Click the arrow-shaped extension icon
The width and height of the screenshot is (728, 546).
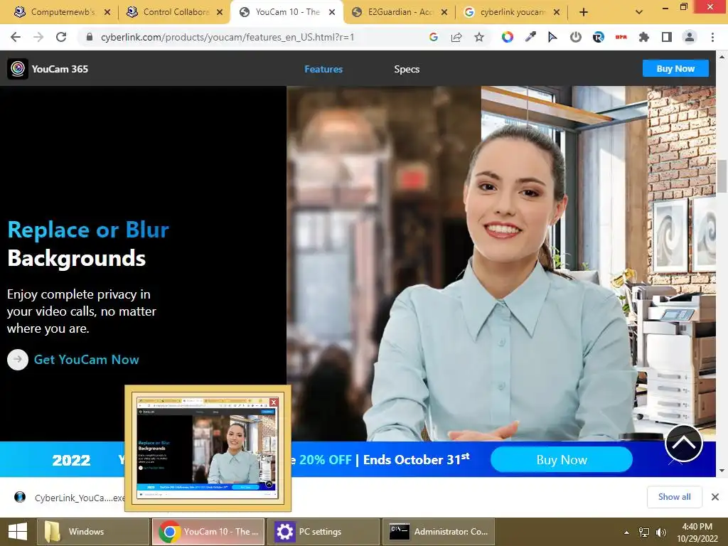click(x=552, y=37)
